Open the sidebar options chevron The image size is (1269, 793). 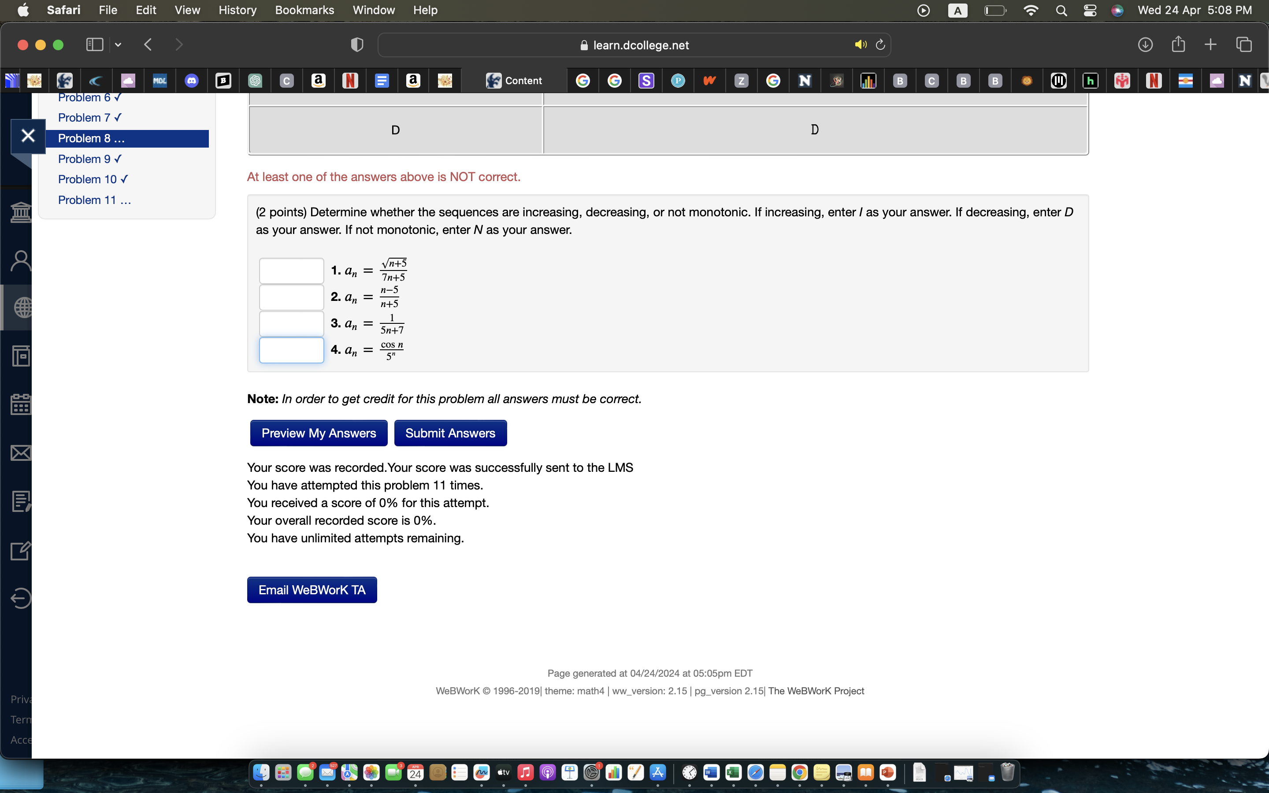(118, 44)
